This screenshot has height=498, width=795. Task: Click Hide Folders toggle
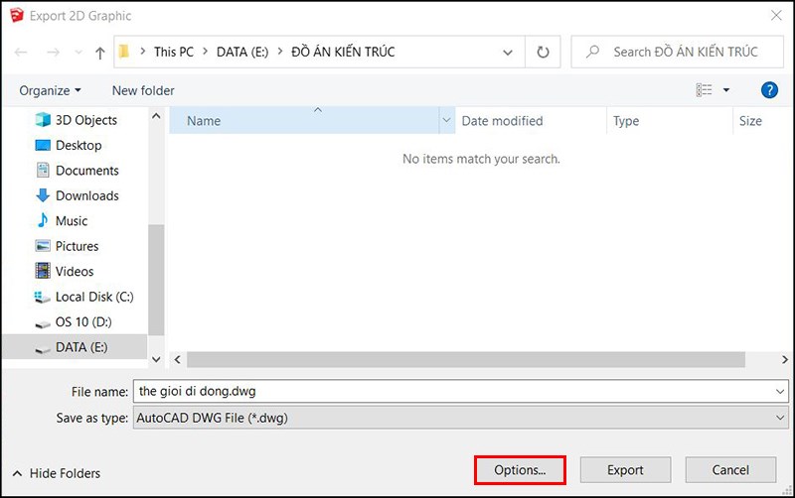pos(57,473)
